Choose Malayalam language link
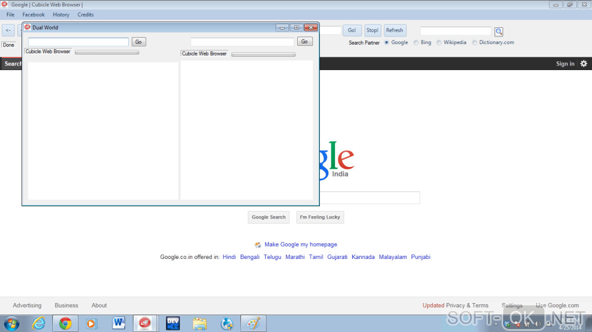Screen dimensions: 592x332 pos(393,257)
